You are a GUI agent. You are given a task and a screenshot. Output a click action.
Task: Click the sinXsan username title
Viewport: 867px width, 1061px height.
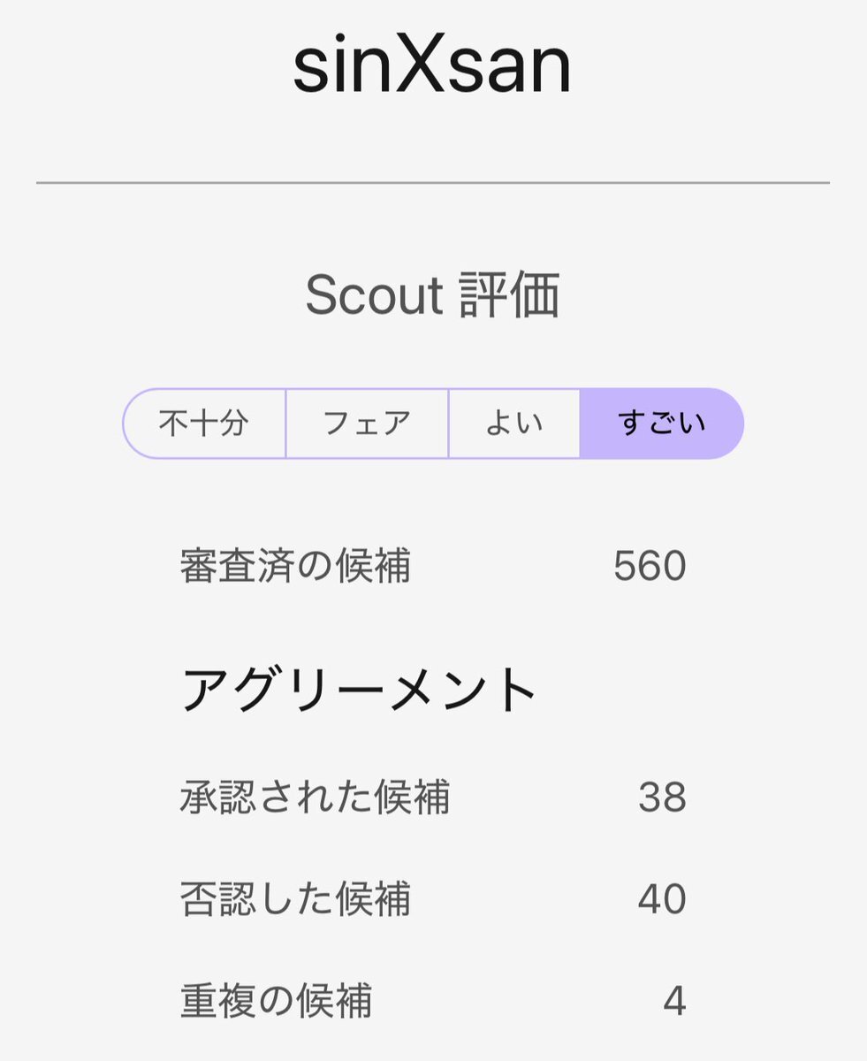coord(432,66)
